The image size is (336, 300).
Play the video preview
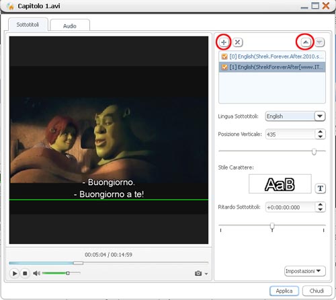coord(15,273)
